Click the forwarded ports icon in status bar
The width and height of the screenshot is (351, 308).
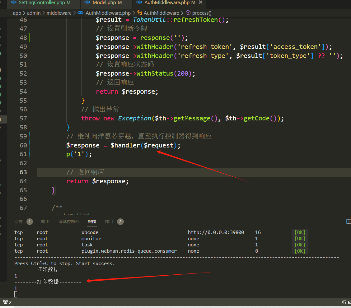click(7, 302)
